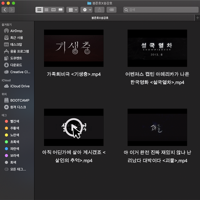
Task: Open 최근 사용 in the sidebar
Action: pyautogui.click(x=17, y=38)
